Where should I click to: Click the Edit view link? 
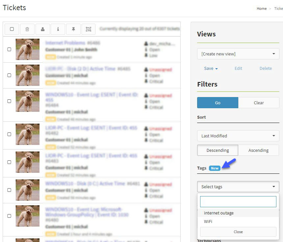coord(238,68)
